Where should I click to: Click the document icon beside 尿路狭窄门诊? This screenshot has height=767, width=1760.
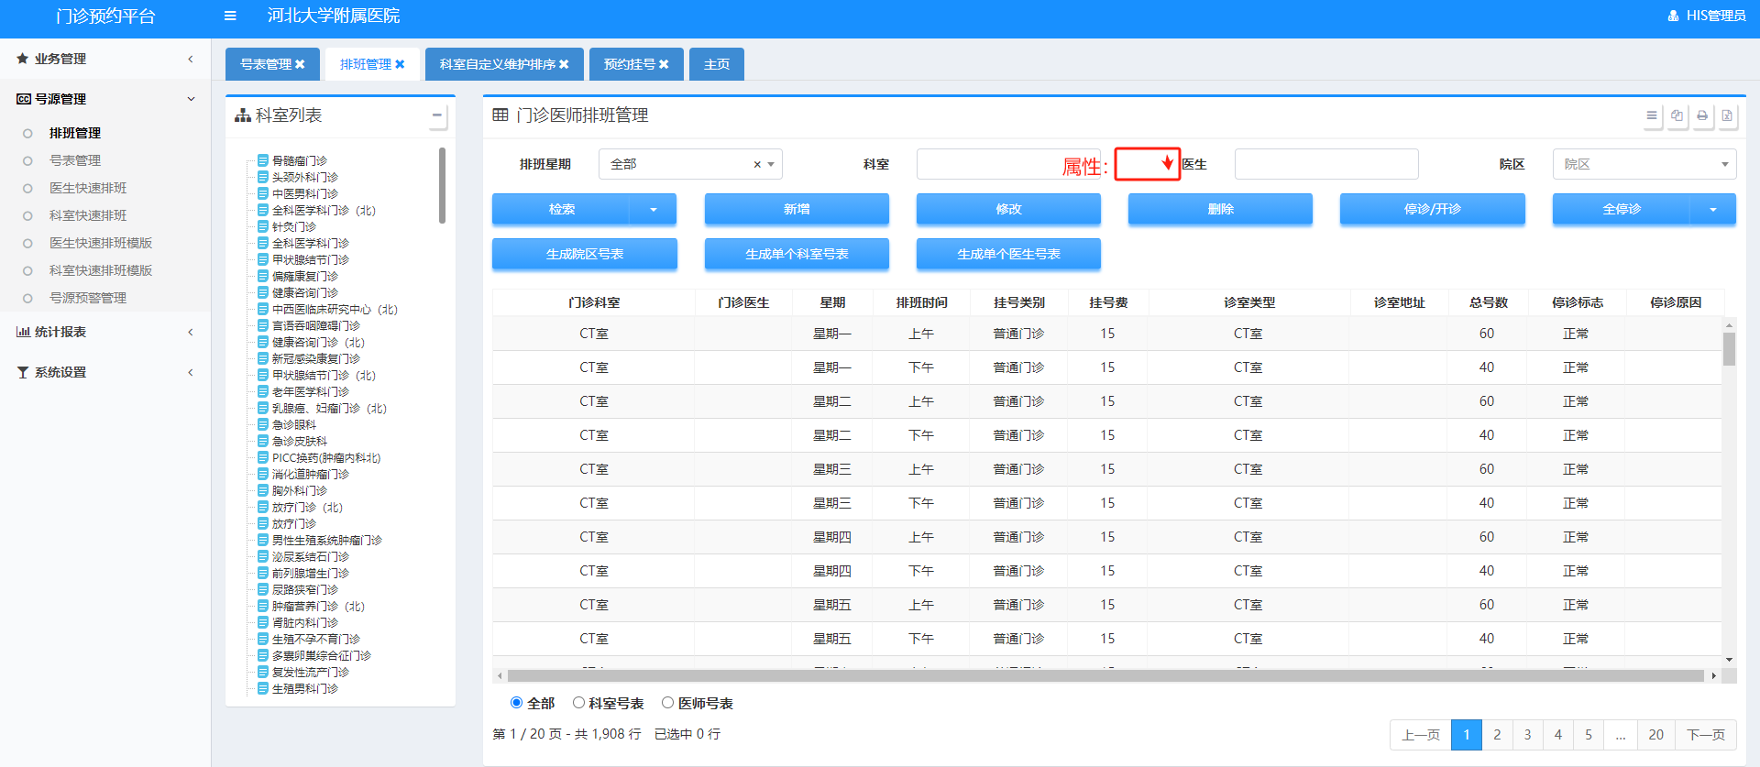pos(263,589)
